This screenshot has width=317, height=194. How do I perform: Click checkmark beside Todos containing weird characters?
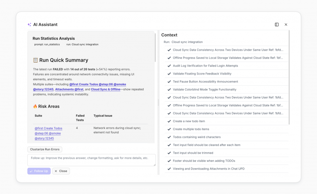coord(169,137)
